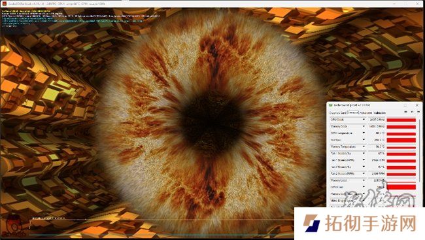Click the FurMark icon in title bar
Screen dimensions: 425x240
pyautogui.click(x=4, y=4)
